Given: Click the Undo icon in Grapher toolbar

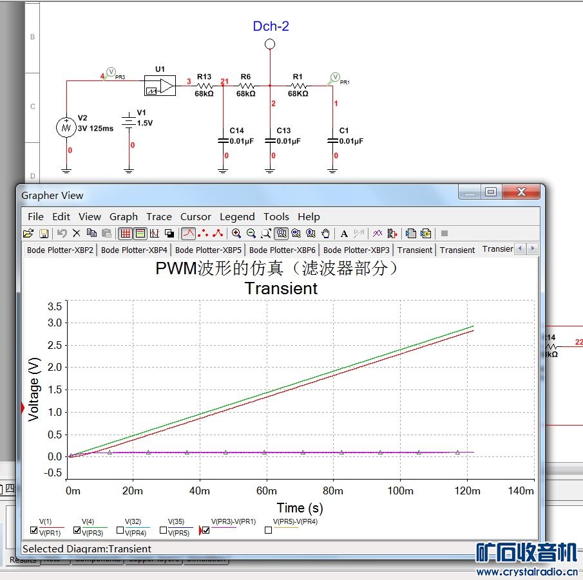Looking at the screenshot, I should pos(62,233).
